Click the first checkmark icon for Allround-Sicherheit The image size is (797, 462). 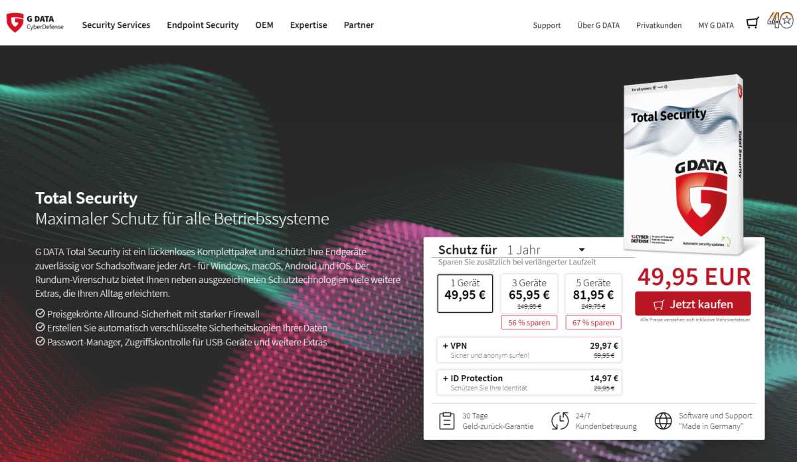40,314
